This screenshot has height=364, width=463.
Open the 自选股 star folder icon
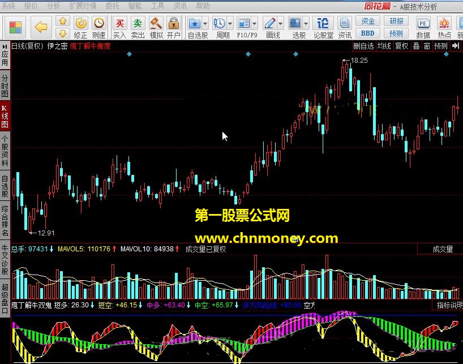coord(195,24)
